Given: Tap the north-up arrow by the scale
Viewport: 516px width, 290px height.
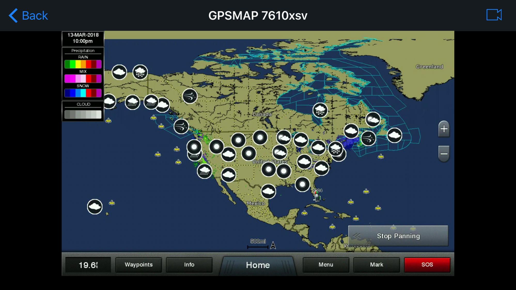Looking at the screenshot, I should click(x=273, y=245).
